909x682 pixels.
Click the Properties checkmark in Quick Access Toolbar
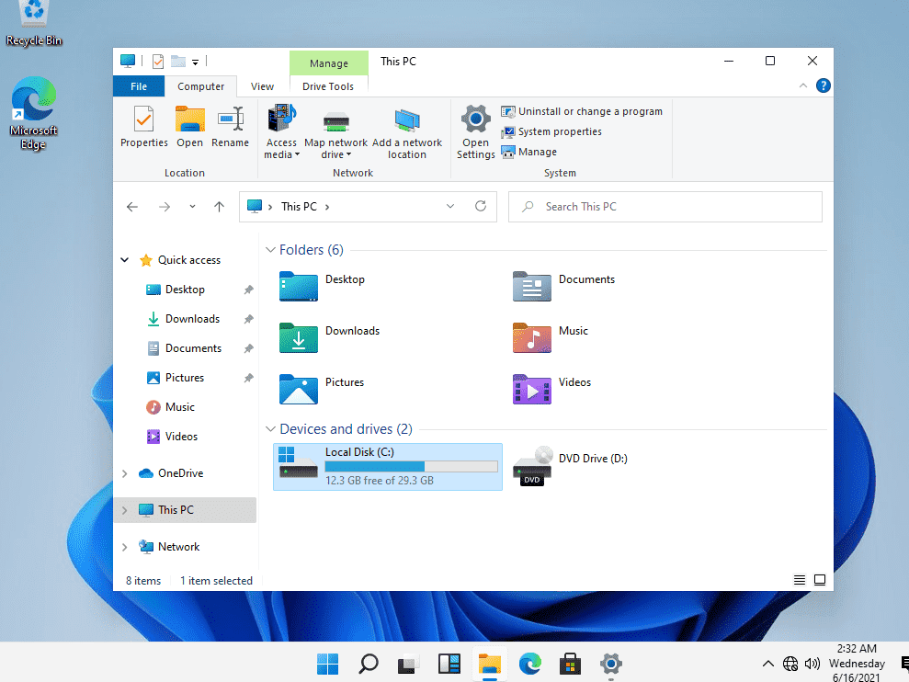coord(158,61)
